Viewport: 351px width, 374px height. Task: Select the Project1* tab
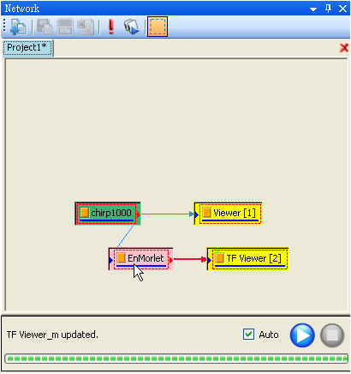pyautogui.click(x=27, y=48)
